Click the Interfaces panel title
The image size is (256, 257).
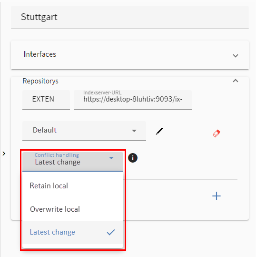tap(40, 54)
